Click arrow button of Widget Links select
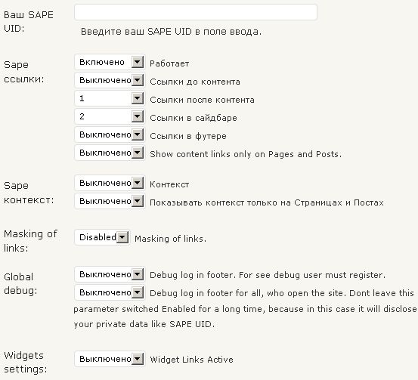The image size is (418, 380). tap(138, 359)
